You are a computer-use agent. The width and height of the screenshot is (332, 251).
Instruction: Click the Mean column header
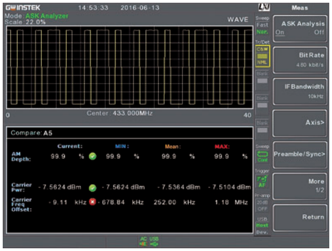173,147
